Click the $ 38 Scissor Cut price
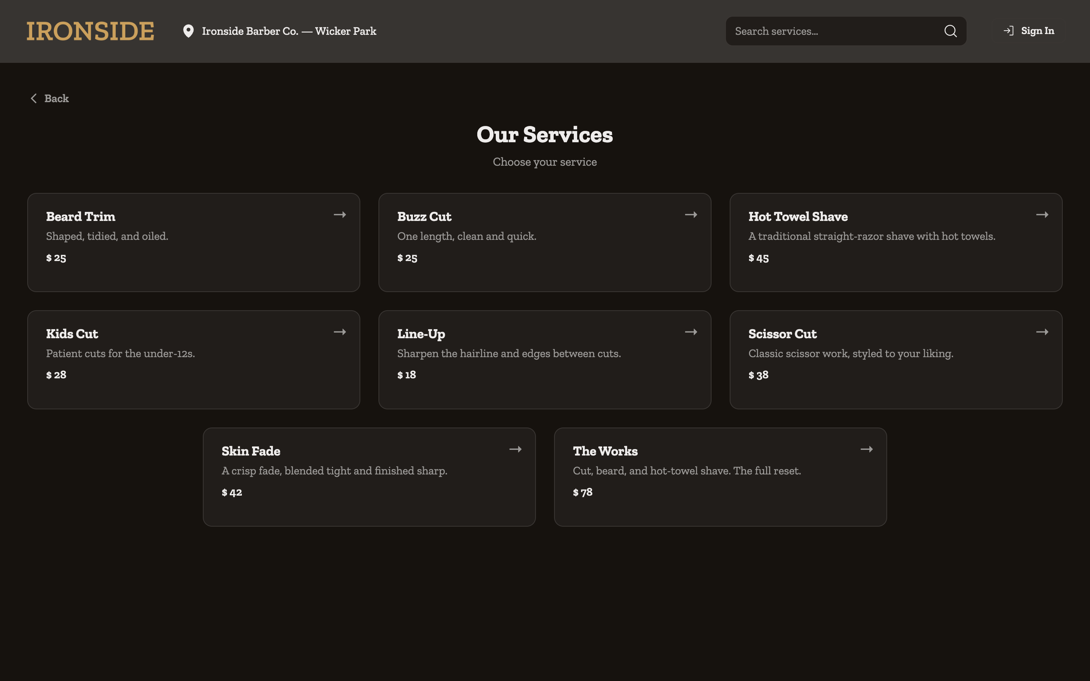The width and height of the screenshot is (1090, 681). click(x=758, y=375)
